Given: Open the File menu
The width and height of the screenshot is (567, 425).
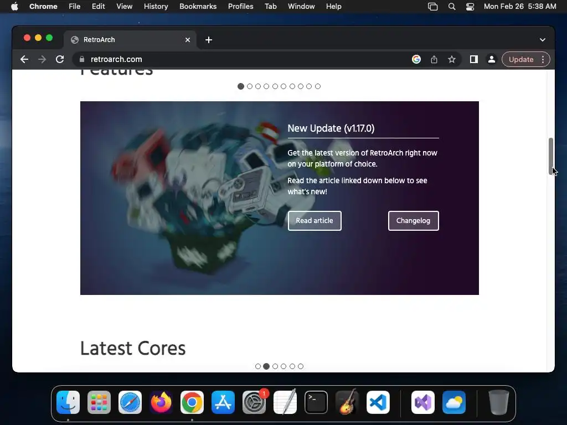Looking at the screenshot, I should pos(75,7).
